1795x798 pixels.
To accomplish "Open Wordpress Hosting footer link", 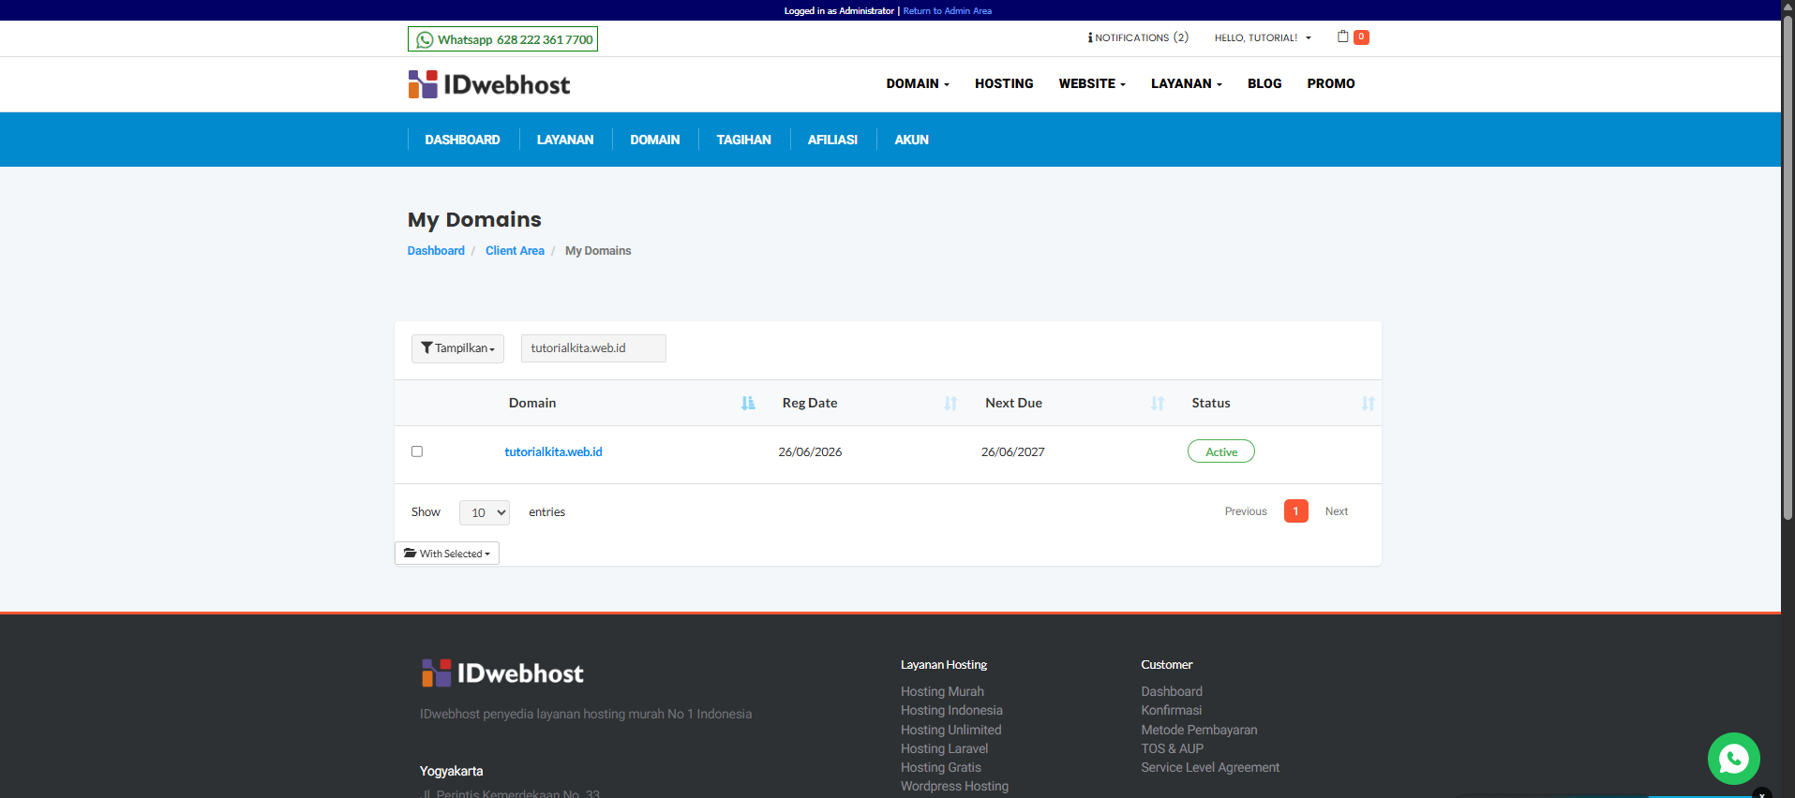I will [954, 786].
